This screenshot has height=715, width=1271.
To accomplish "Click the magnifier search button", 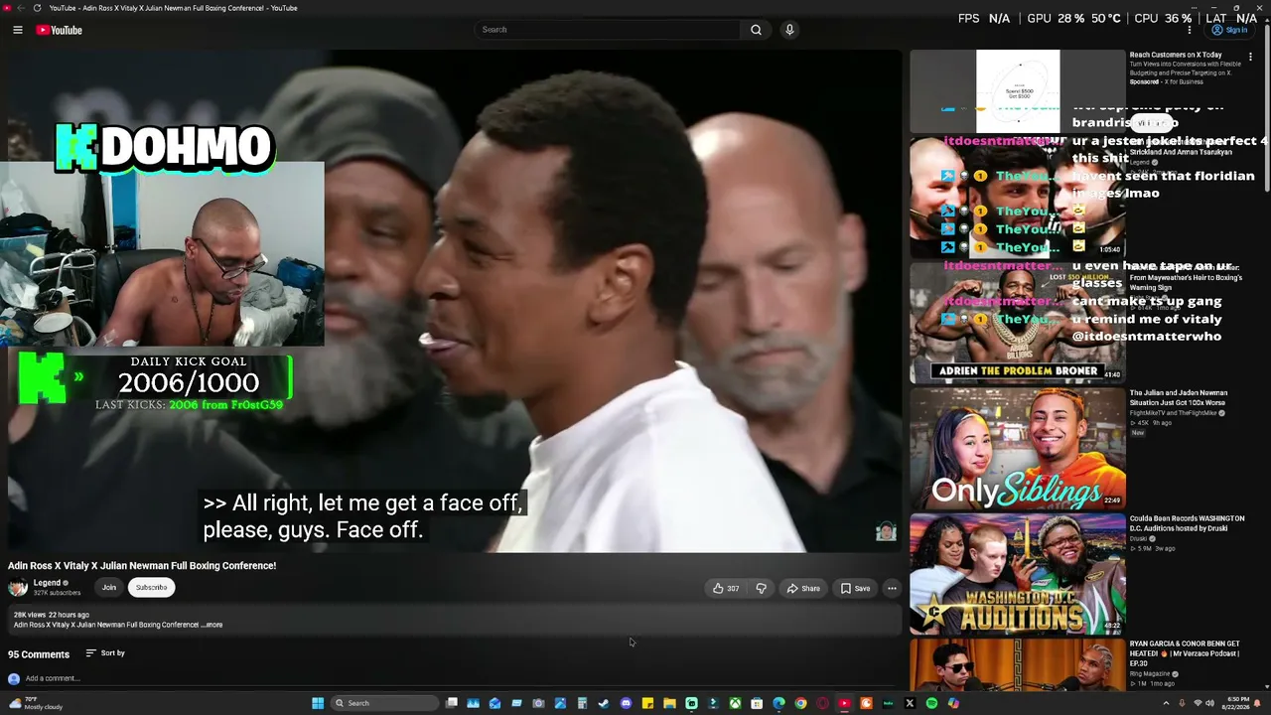I will (x=756, y=30).
